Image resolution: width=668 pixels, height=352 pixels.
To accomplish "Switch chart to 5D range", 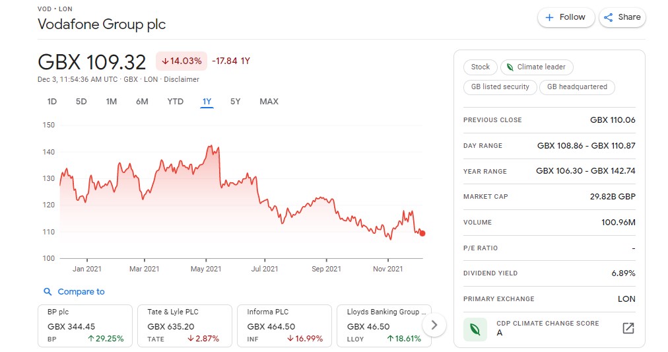I will [x=81, y=102].
